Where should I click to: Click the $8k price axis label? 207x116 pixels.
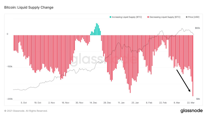(x=198, y=99)
